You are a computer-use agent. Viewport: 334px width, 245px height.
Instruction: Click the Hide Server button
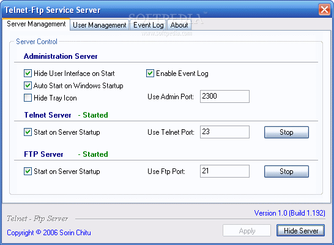coord(301,230)
